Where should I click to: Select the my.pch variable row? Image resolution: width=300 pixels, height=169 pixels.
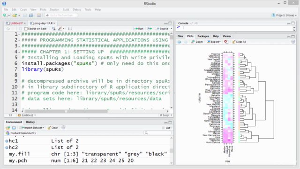87,161
